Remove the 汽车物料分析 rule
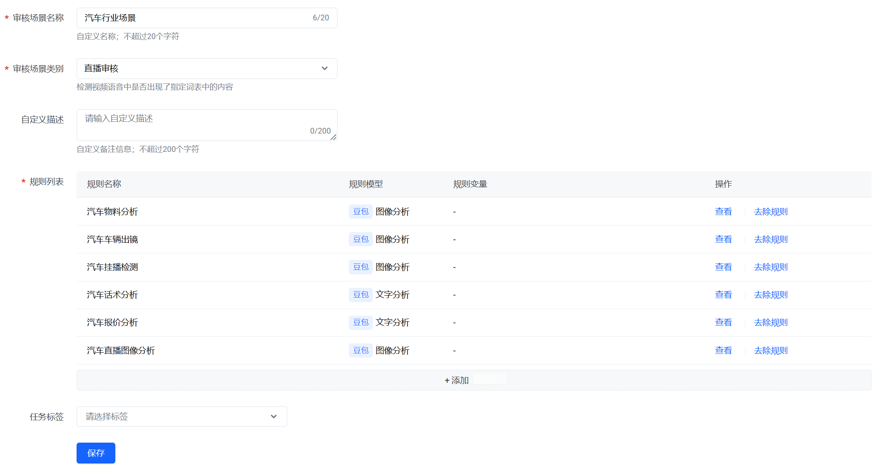 tap(771, 212)
